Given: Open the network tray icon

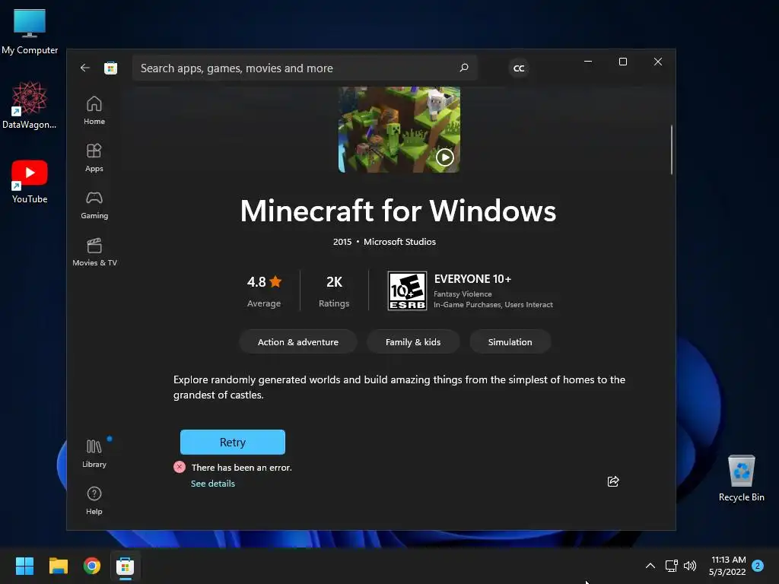Looking at the screenshot, I should point(672,566).
